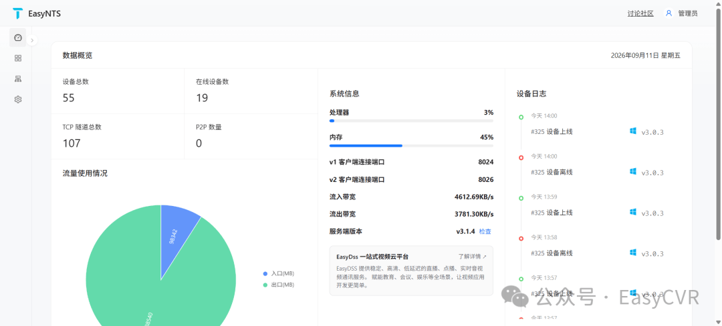Screen dimensions: 722x326
Task: Open the settings gear icon in sidebar
Action: click(18, 99)
